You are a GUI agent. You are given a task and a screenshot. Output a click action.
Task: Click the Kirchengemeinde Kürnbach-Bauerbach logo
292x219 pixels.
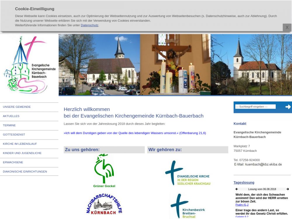click(29, 65)
